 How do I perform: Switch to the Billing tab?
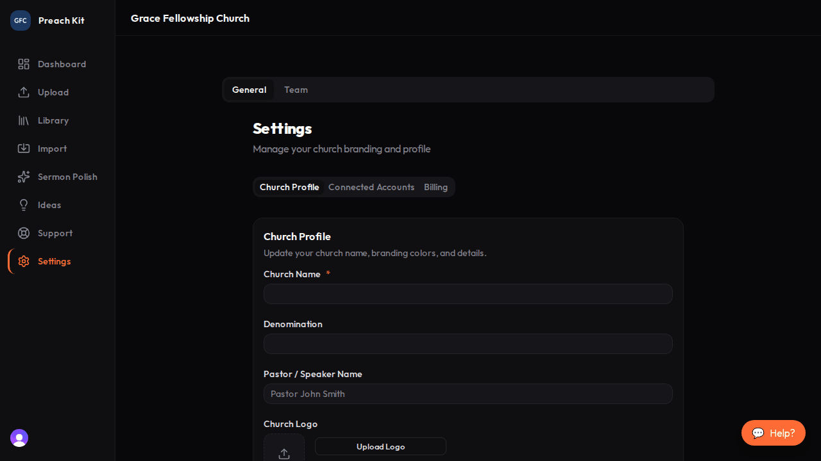click(x=436, y=187)
